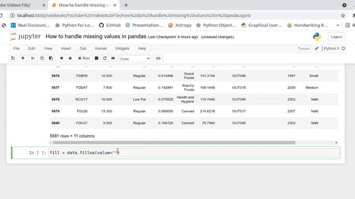This screenshot has height=199, width=355.
Task: Open 'Python for Lo...' bookmark
Action: (75, 25)
